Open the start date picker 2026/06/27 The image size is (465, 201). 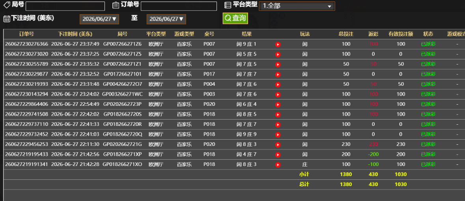99,19
